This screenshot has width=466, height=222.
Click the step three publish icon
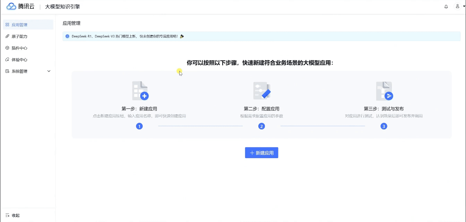pyautogui.click(x=384, y=91)
